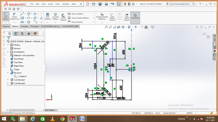Image resolution: width=218 pixels, height=122 pixels.
Task: Open VLC media player from taskbar
Action: click(x=52, y=119)
